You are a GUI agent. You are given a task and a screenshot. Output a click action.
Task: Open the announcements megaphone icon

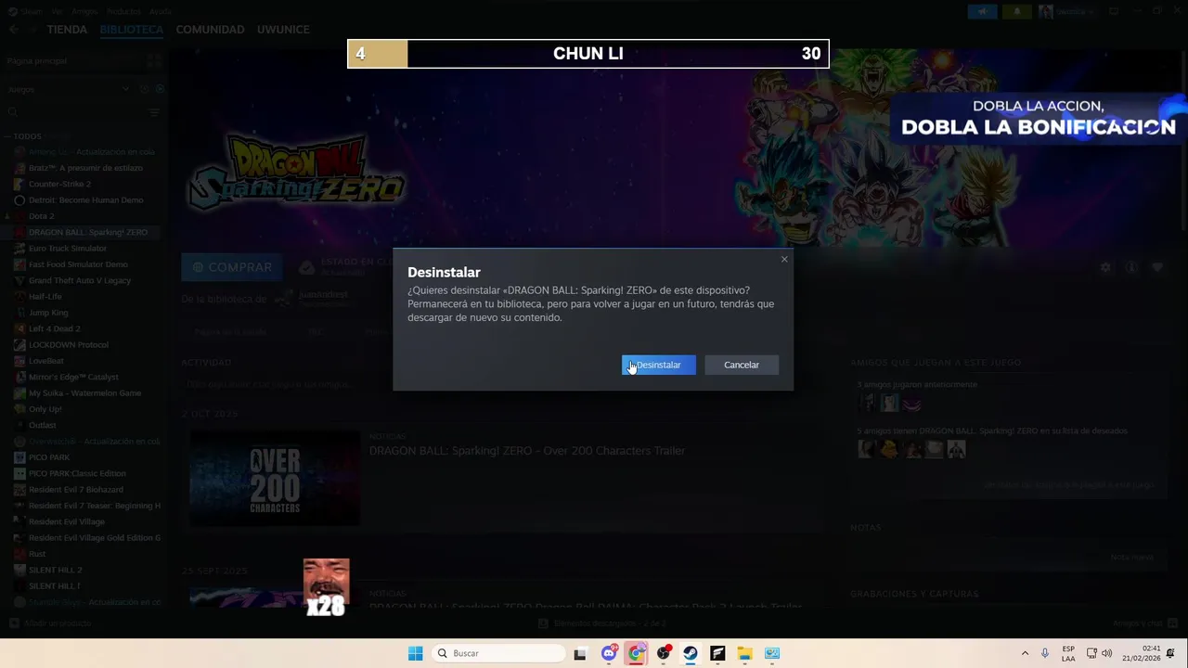click(982, 11)
